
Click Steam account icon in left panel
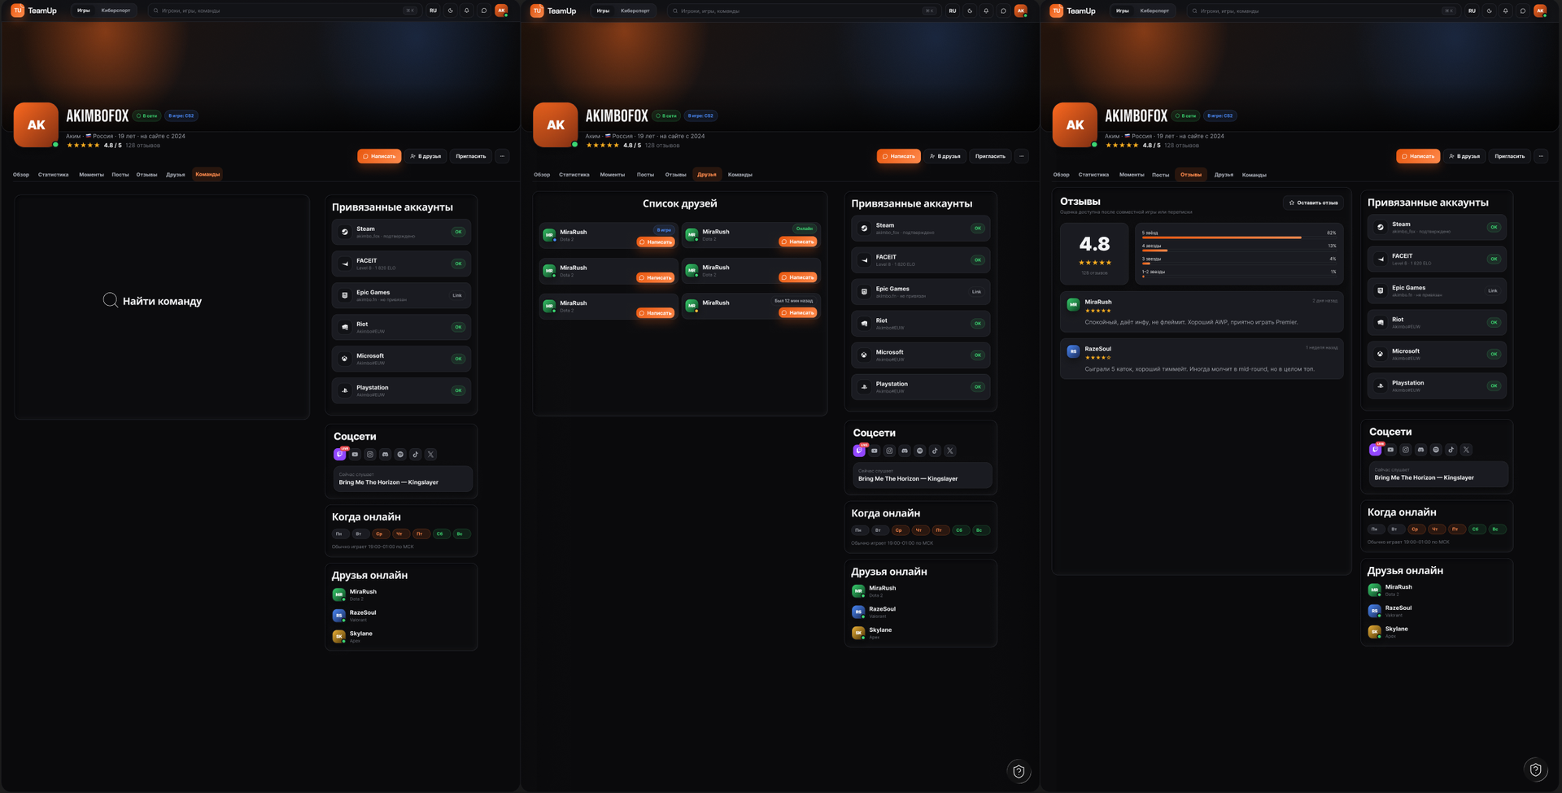(x=345, y=232)
